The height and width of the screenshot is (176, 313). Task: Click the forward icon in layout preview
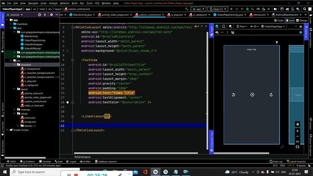point(271,95)
